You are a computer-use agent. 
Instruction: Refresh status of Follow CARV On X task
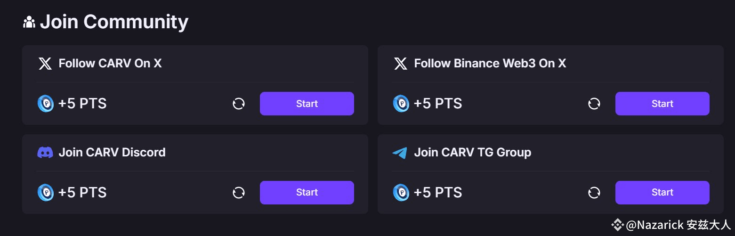[239, 104]
